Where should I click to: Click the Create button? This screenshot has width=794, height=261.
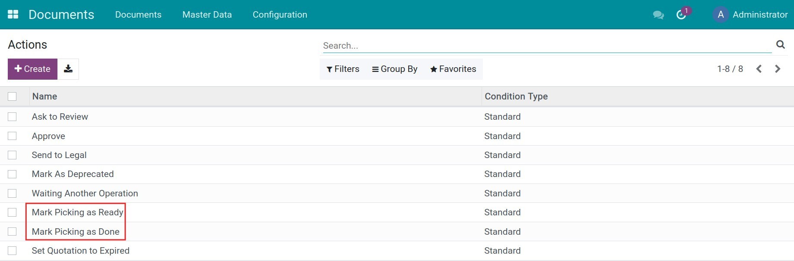[x=32, y=69]
